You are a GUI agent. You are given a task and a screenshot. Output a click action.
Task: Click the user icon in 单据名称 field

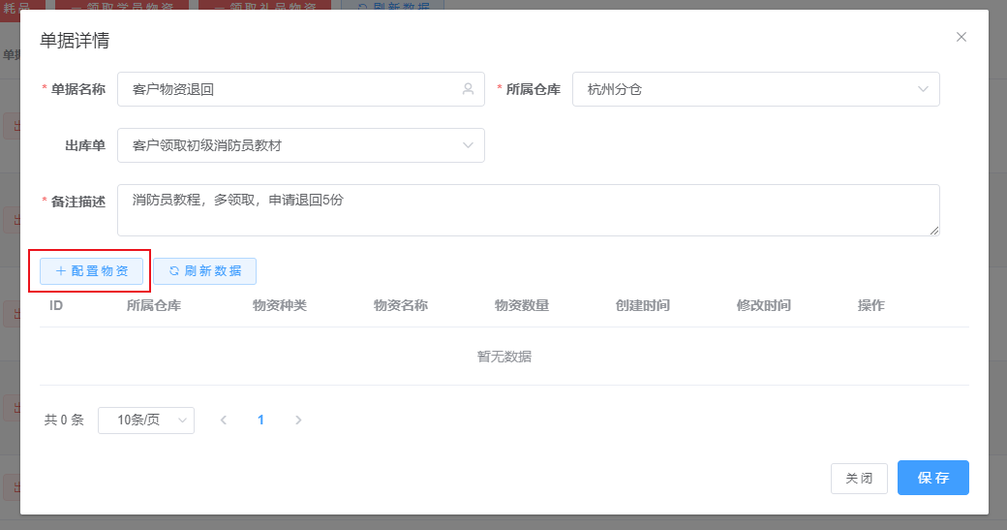tap(468, 89)
